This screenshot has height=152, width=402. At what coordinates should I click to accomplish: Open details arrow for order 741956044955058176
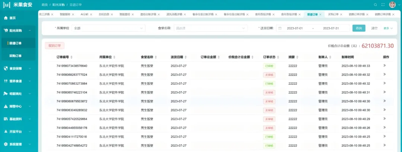(x=385, y=127)
